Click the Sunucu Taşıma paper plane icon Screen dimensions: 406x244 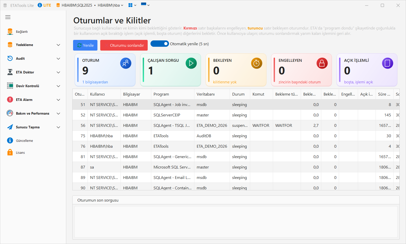click(x=10, y=127)
